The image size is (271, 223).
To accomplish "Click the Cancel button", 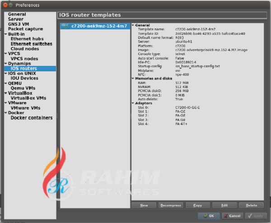I will (232, 216).
